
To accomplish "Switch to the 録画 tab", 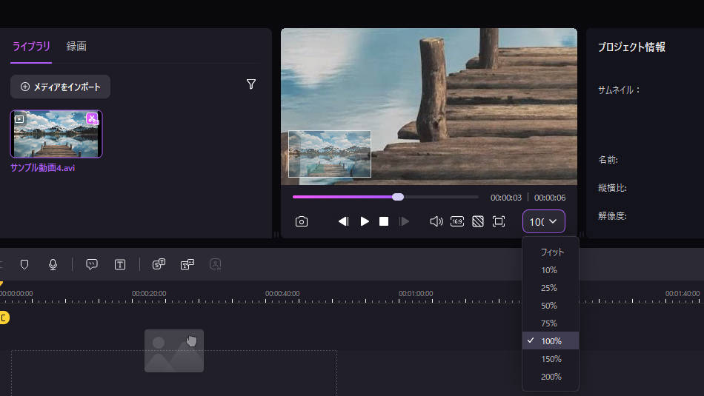I will (x=76, y=46).
